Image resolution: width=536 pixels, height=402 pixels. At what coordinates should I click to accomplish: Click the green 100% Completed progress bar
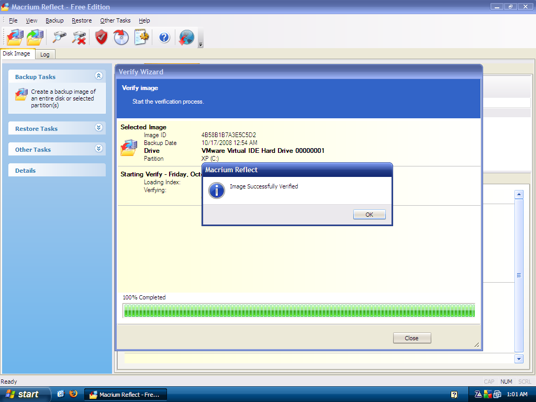coord(299,311)
